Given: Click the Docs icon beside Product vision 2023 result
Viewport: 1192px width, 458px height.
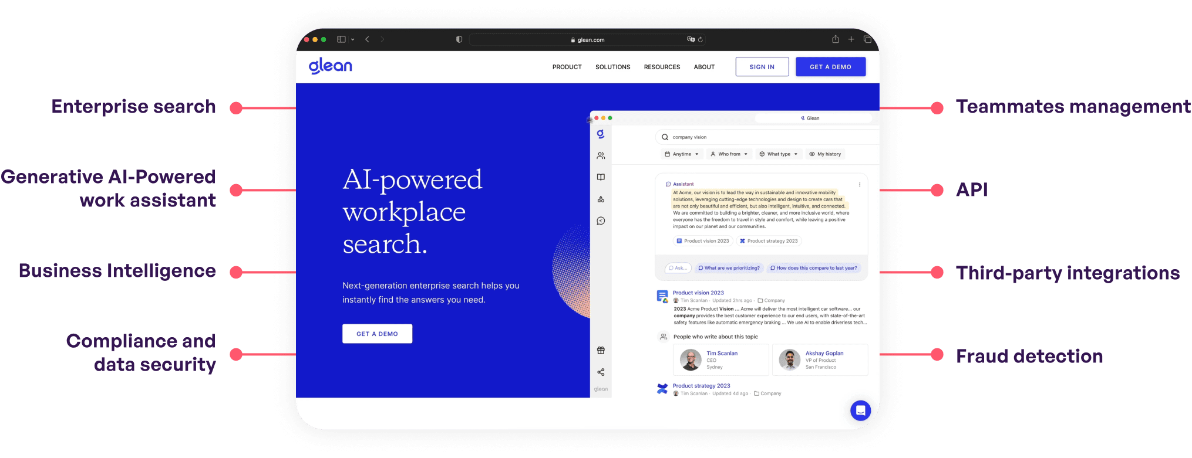Looking at the screenshot, I should [x=662, y=296].
